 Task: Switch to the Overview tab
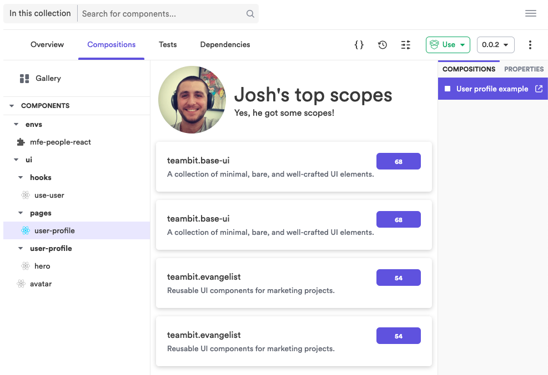pos(47,45)
